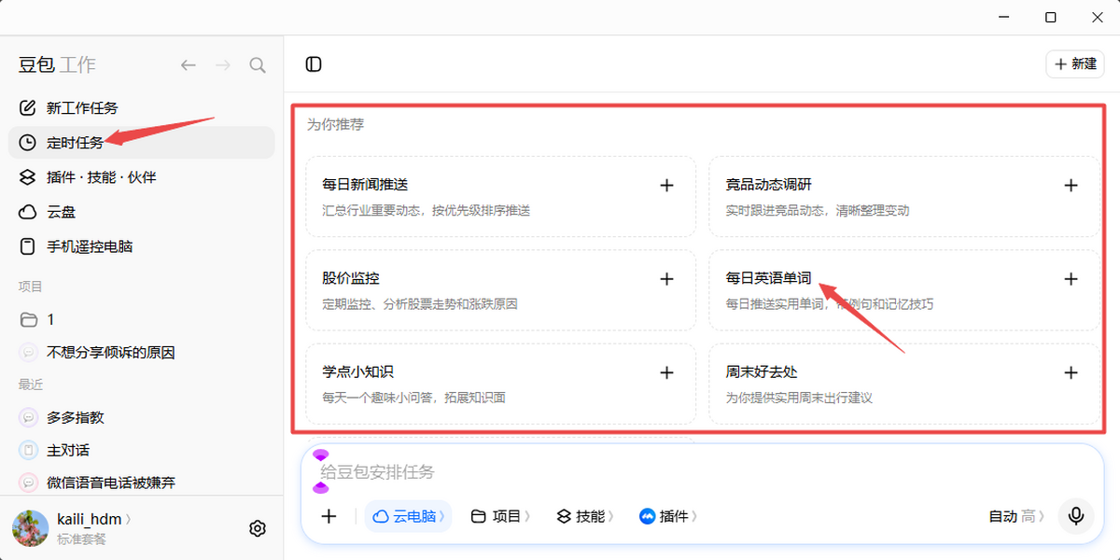
Task: Click the 新建 button
Action: pyautogui.click(x=1075, y=64)
